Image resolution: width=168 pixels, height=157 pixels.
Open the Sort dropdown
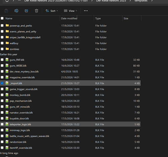[x=52, y=11]
